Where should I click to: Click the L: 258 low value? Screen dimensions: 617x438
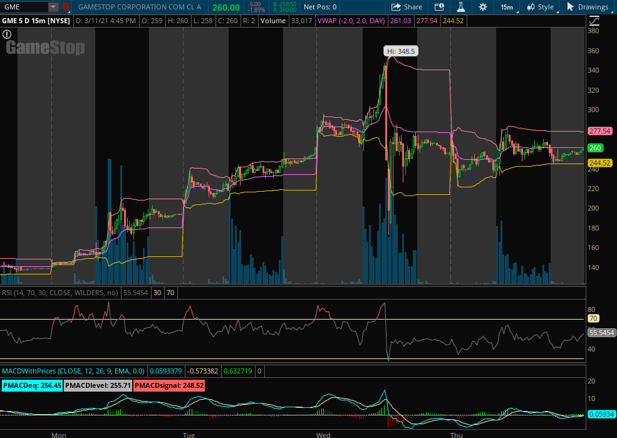pyautogui.click(x=203, y=21)
